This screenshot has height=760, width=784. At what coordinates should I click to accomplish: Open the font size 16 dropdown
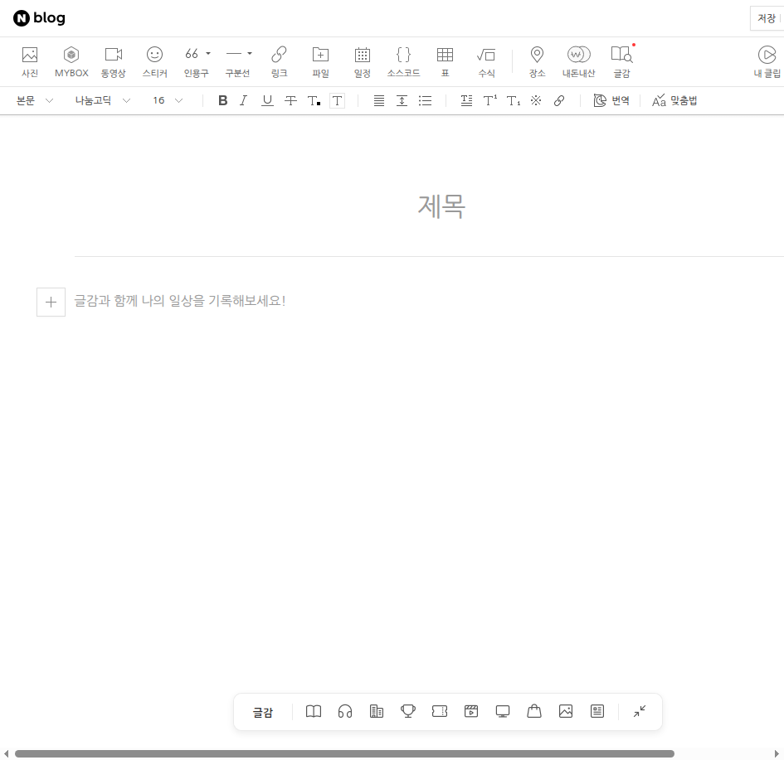pyautogui.click(x=167, y=100)
